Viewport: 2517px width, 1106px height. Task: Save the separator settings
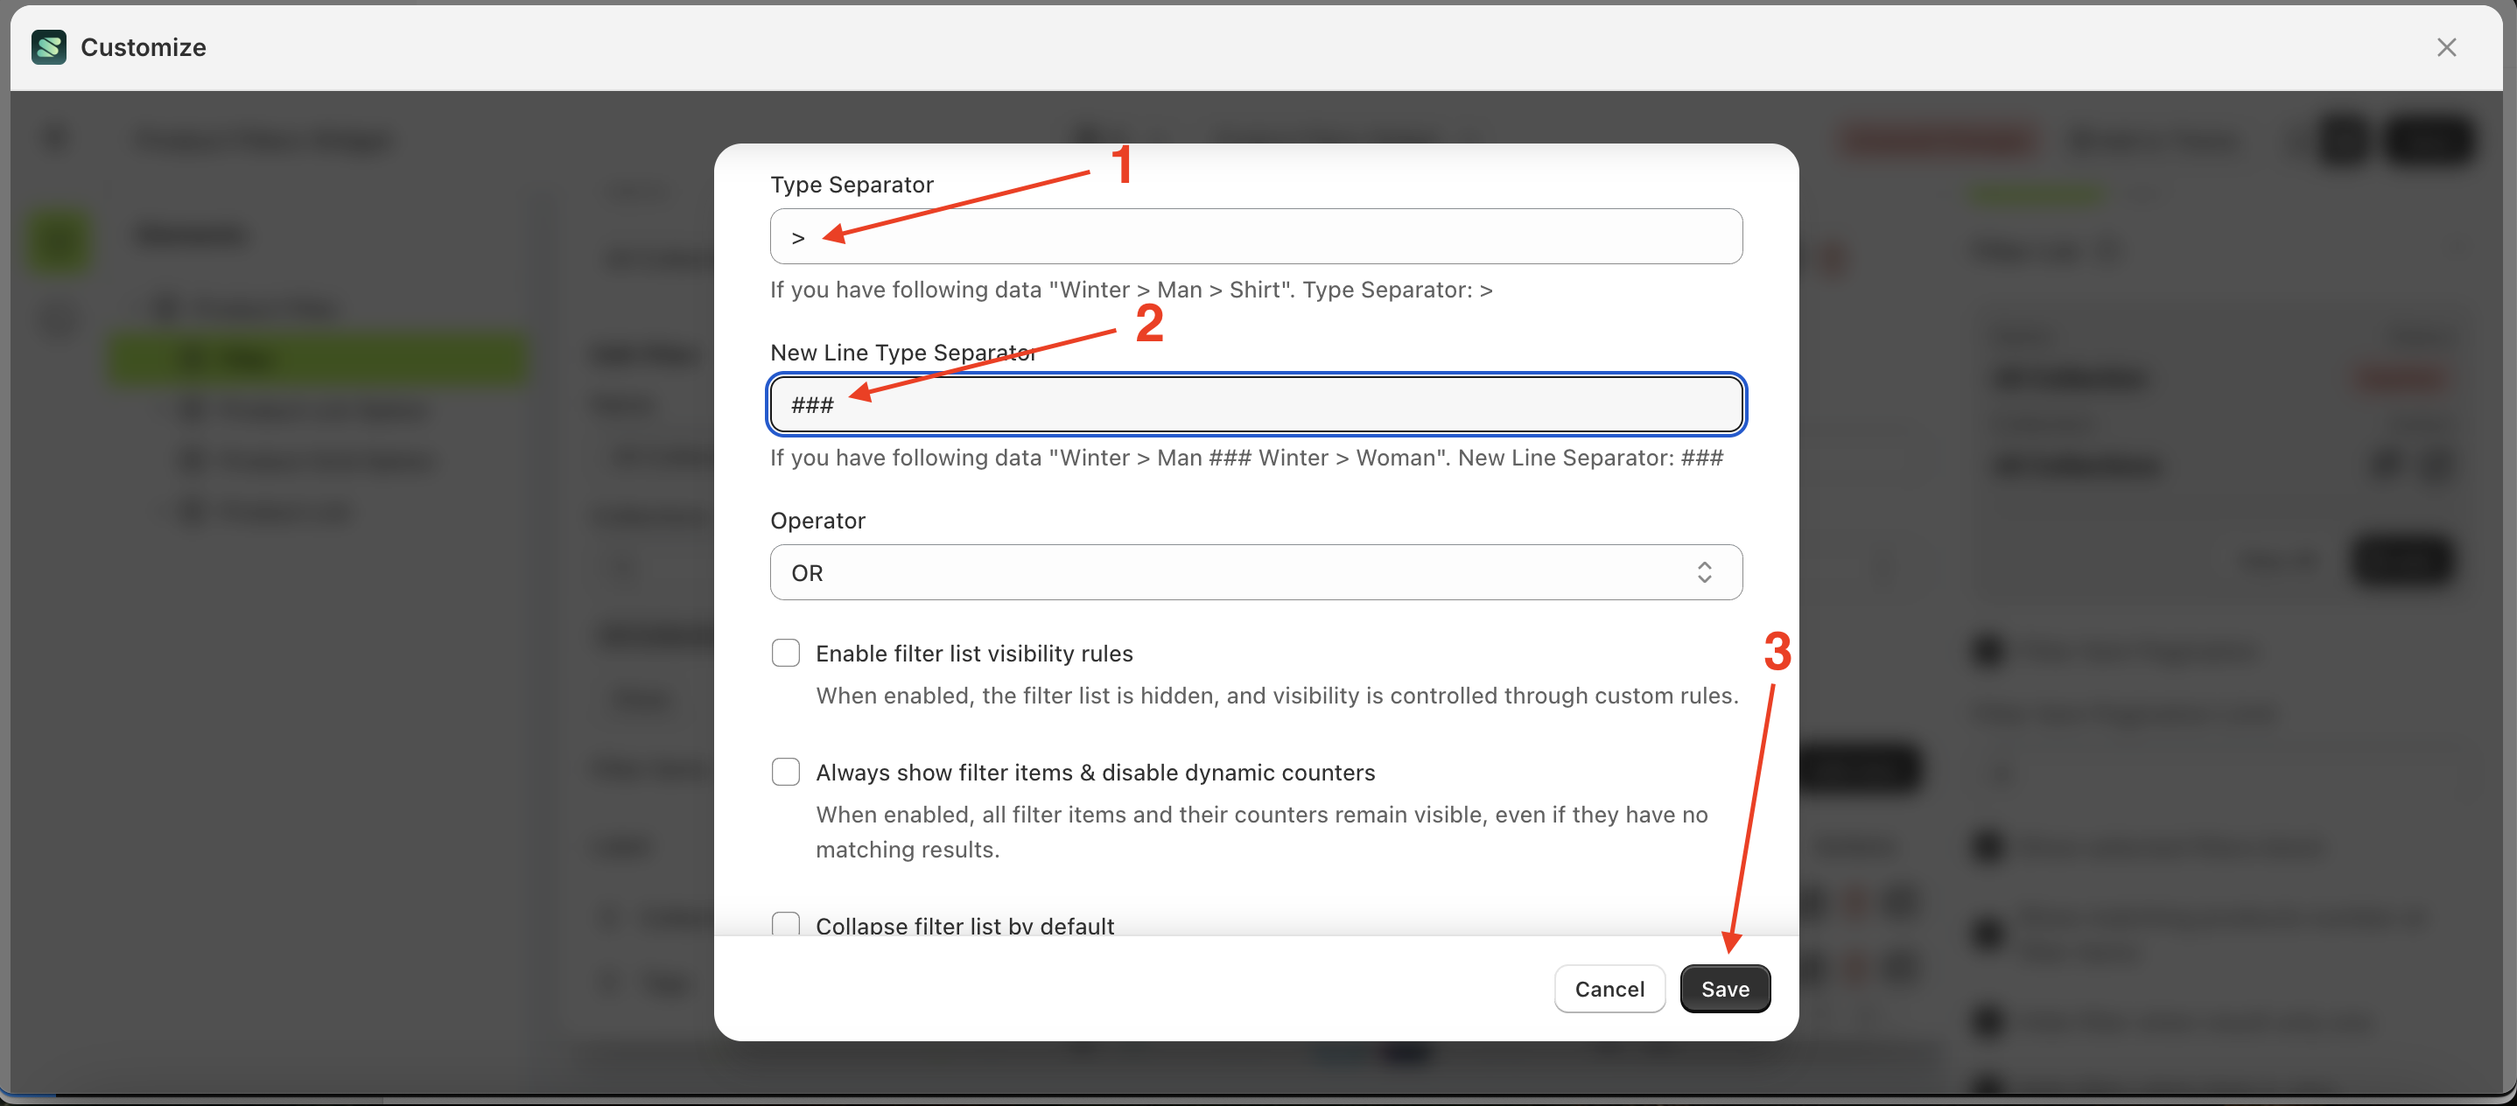click(1725, 989)
